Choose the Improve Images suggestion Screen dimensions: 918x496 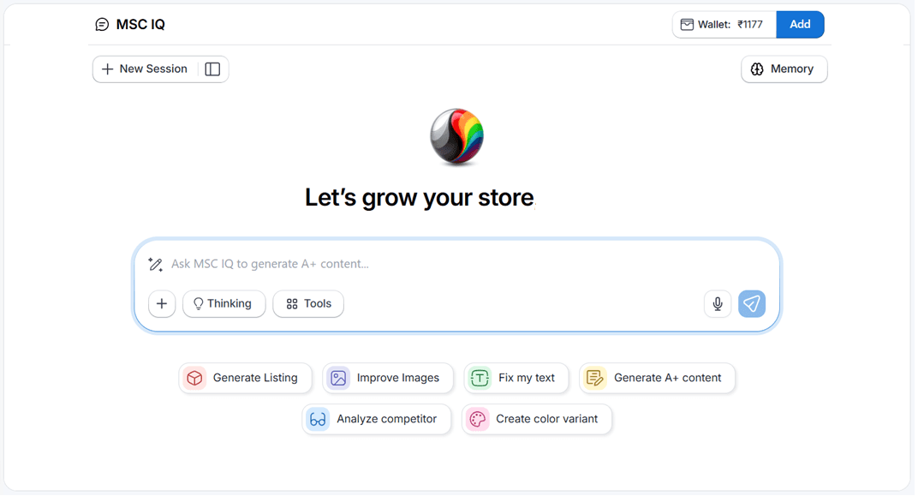pyautogui.click(x=388, y=379)
